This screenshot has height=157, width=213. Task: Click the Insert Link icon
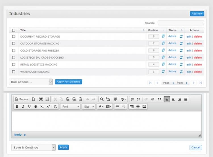coord(118,107)
